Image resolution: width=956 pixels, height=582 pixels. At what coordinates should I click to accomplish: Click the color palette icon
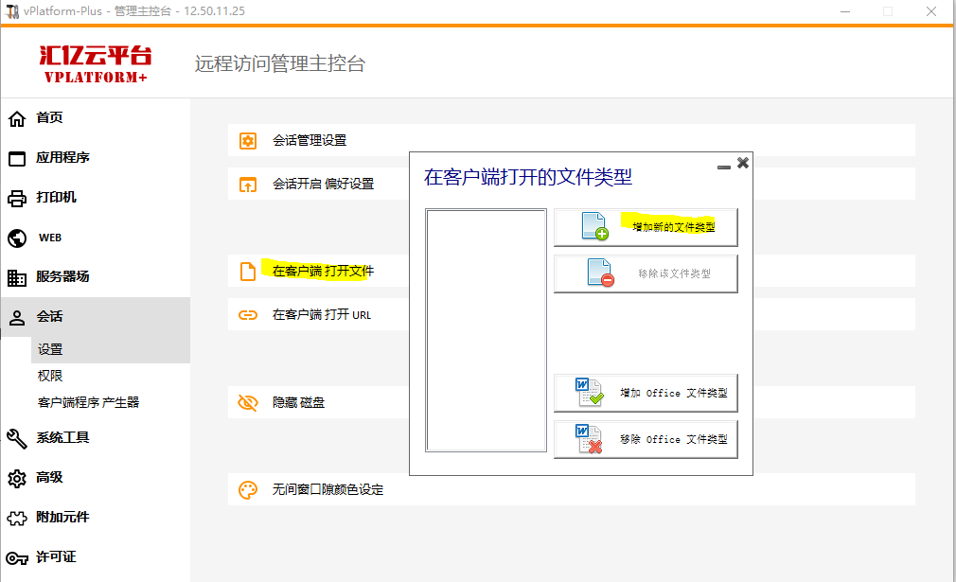[x=248, y=490]
